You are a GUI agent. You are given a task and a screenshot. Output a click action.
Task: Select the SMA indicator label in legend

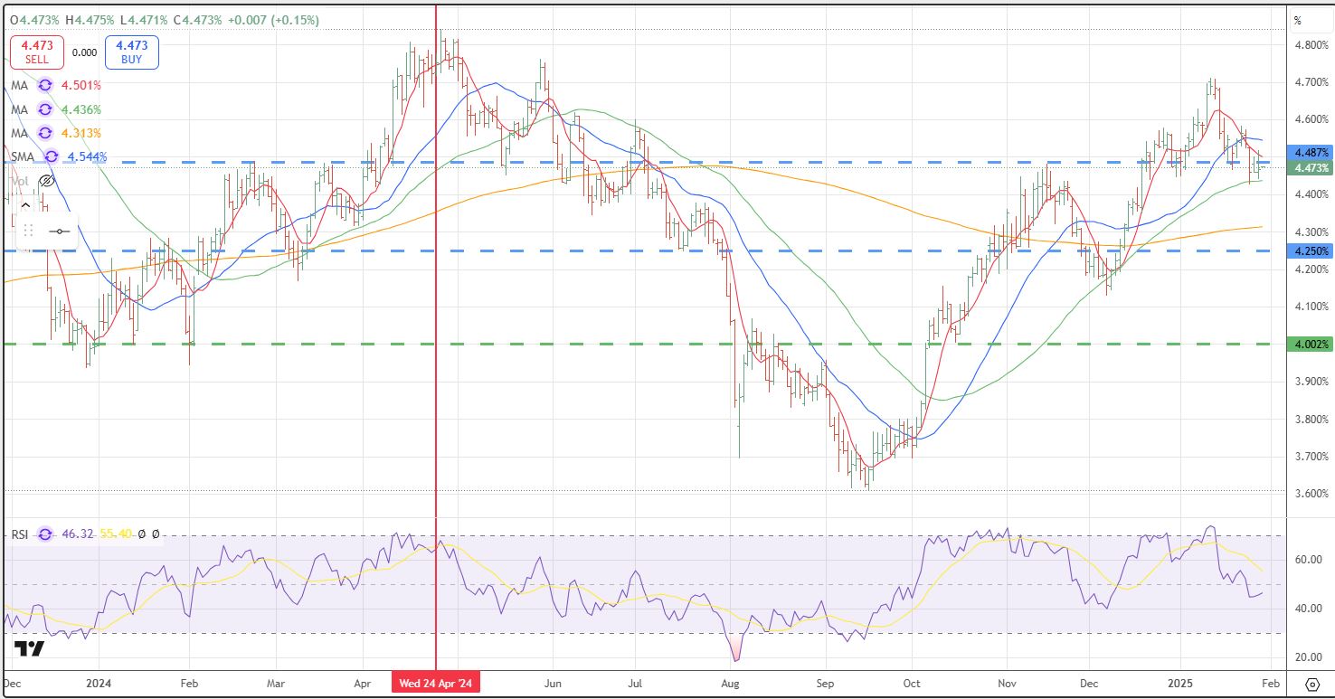[22, 157]
